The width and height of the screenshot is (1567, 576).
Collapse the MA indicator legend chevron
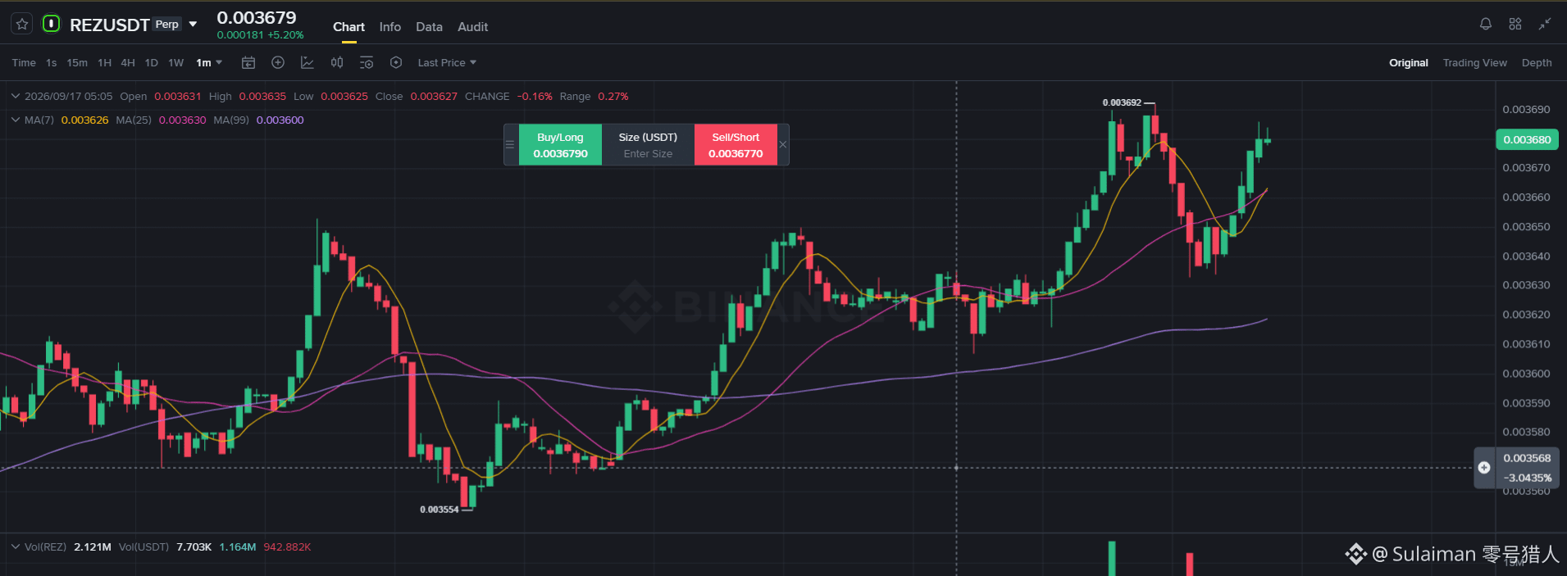click(x=15, y=120)
